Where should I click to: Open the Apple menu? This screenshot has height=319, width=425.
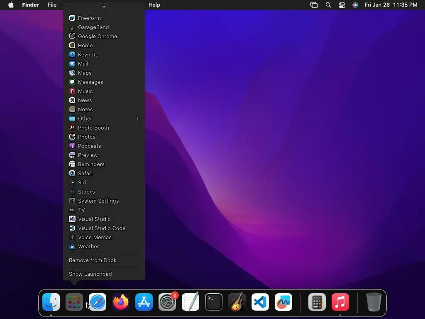coord(11,5)
